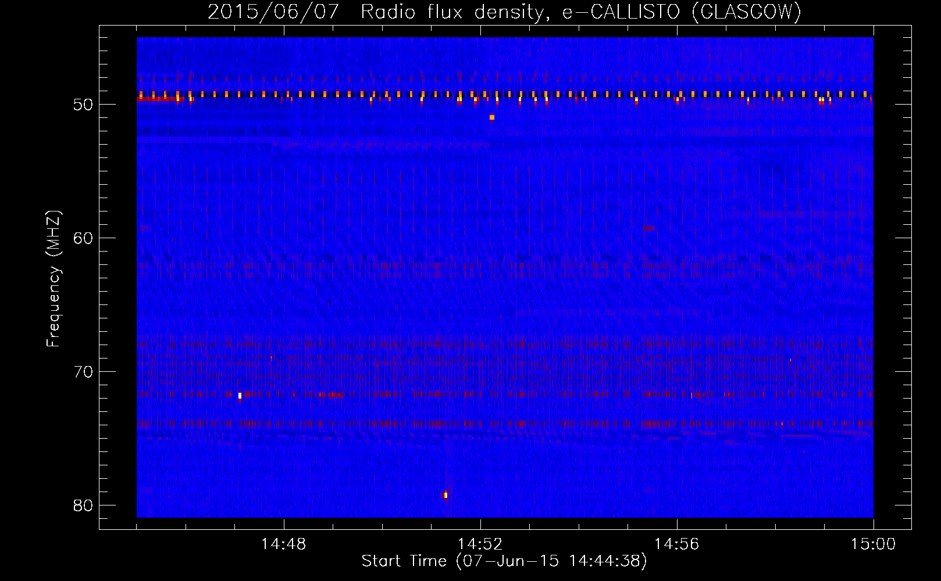Click the 15:00 time tick label
The height and width of the screenshot is (581, 941).
coord(874,544)
